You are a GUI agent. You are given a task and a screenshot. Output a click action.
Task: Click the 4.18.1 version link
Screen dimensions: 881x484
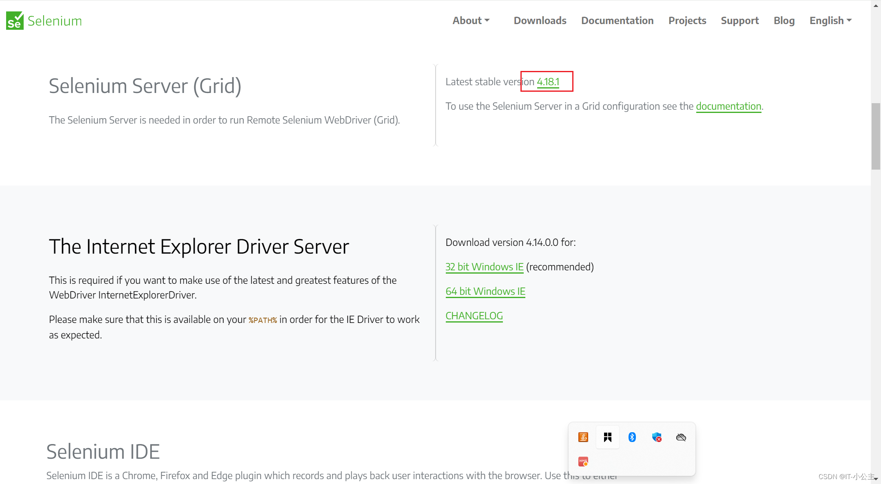548,82
